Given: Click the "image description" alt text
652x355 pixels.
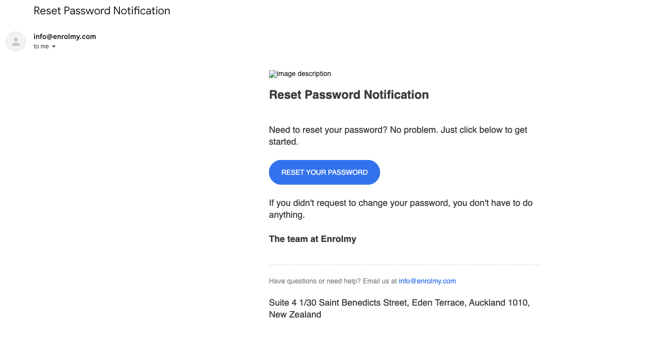Looking at the screenshot, I should 304,74.
